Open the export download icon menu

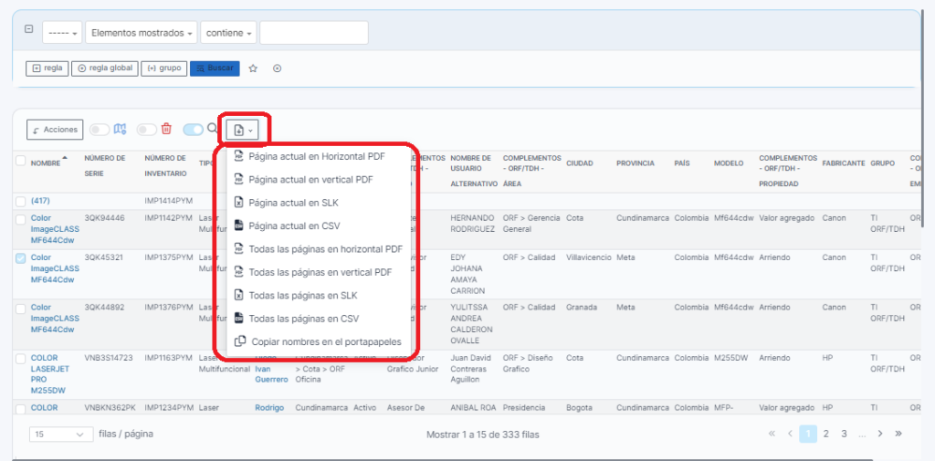pos(243,131)
